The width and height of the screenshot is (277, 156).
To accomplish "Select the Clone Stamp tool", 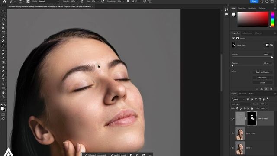I will [3, 49].
